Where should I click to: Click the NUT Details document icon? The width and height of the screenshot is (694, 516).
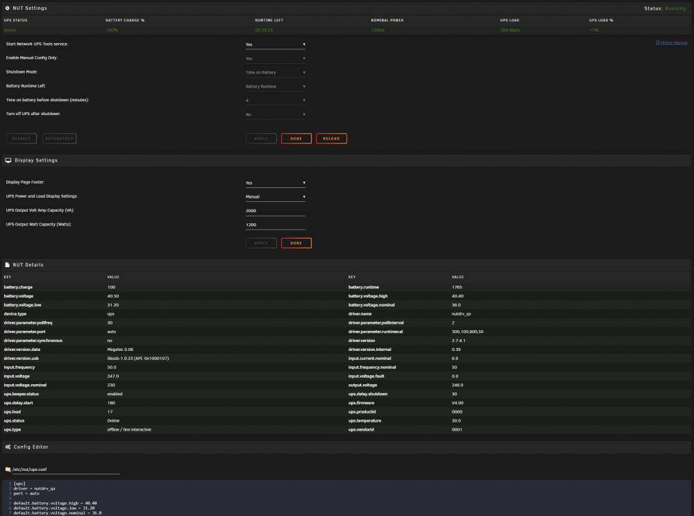[7, 265]
